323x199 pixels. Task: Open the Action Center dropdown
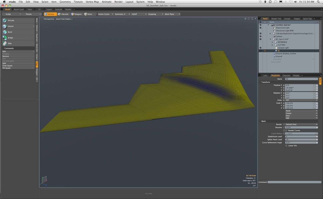click(x=105, y=14)
